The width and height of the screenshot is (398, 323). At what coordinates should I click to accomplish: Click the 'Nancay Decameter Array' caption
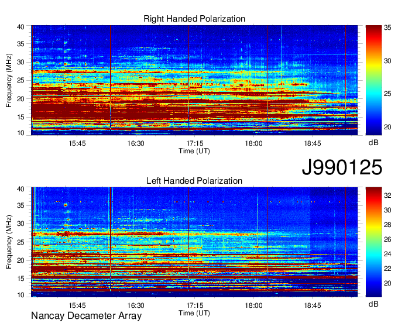pos(86,316)
